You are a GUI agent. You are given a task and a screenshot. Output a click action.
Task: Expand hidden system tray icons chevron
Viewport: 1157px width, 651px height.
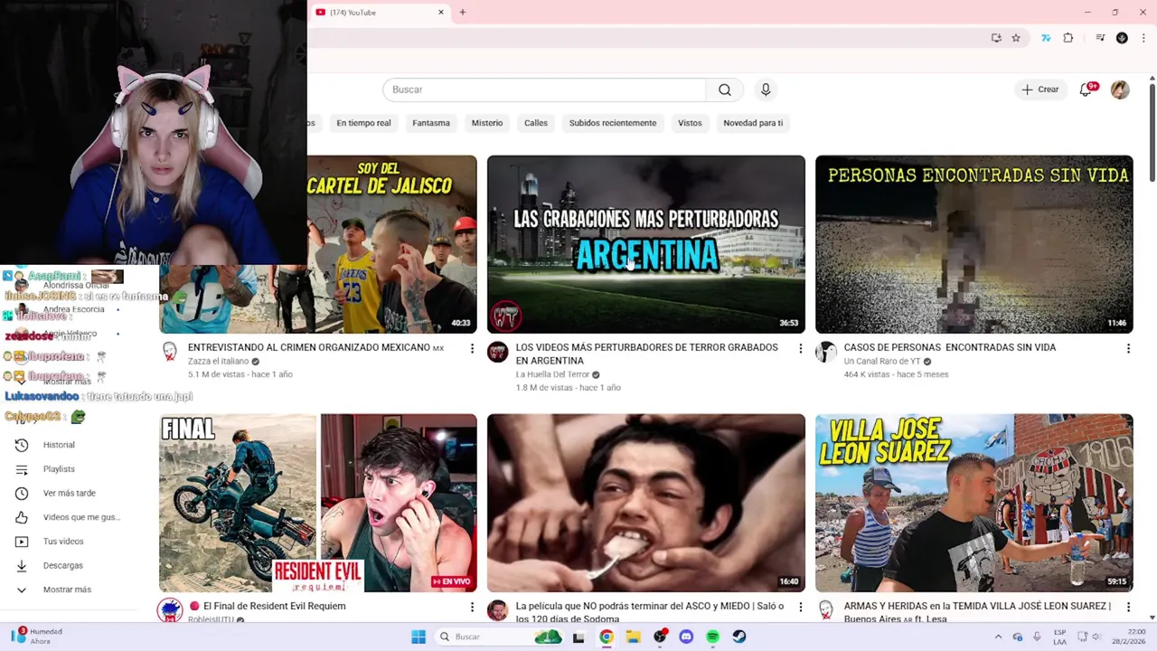pyautogui.click(x=998, y=637)
